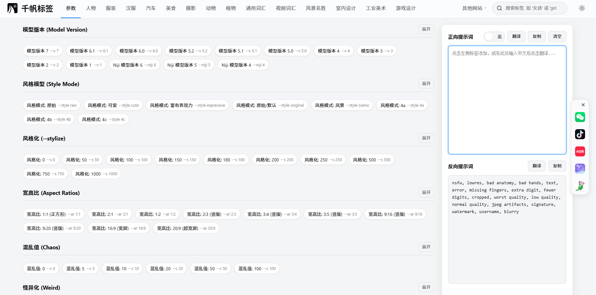This screenshot has width=596, height=295.
Task: Click the purple app icon in sidebar
Action: (580, 169)
